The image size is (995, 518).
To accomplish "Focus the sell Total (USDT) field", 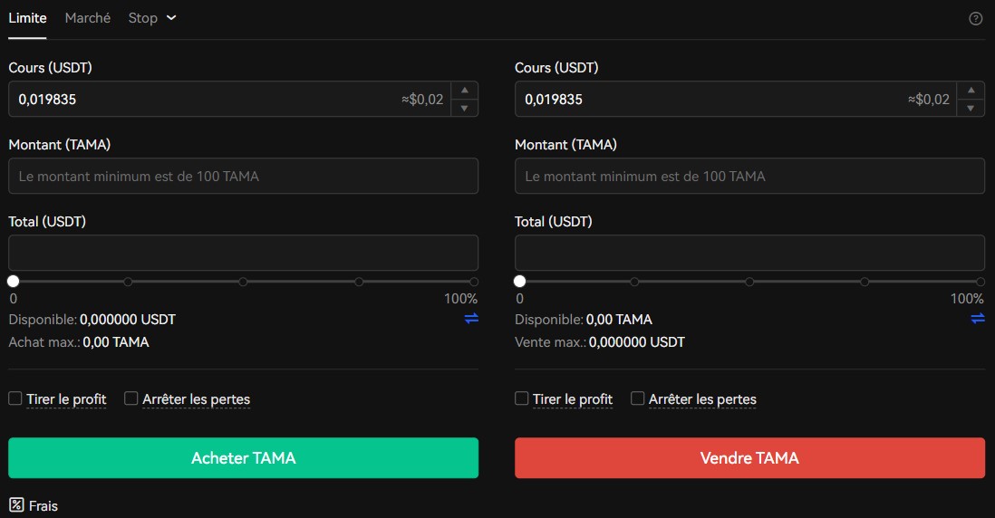I will tap(749, 253).
